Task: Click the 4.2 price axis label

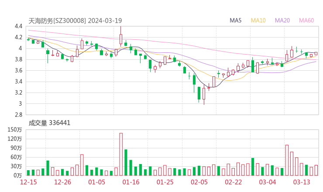Action: [18, 37]
